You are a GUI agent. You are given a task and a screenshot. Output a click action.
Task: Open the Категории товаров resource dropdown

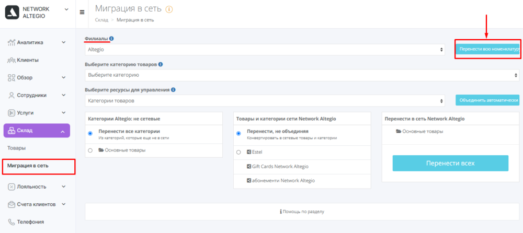pos(265,100)
